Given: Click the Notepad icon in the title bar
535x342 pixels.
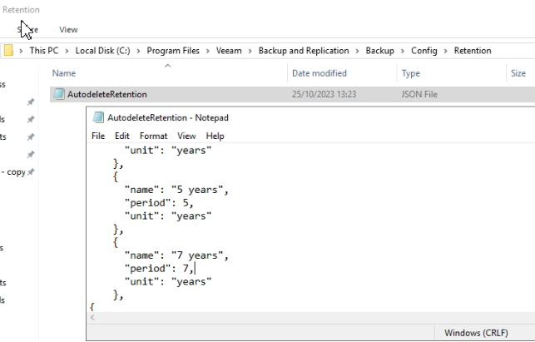Looking at the screenshot, I should [98, 117].
